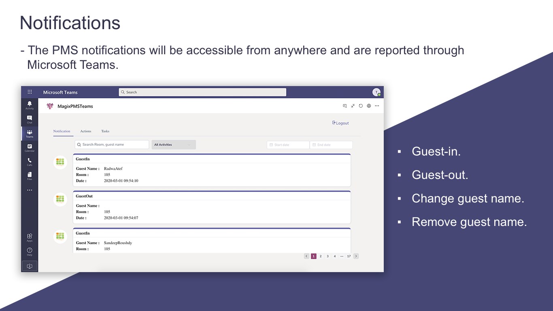Select page 3 in pagination

(x=328, y=256)
